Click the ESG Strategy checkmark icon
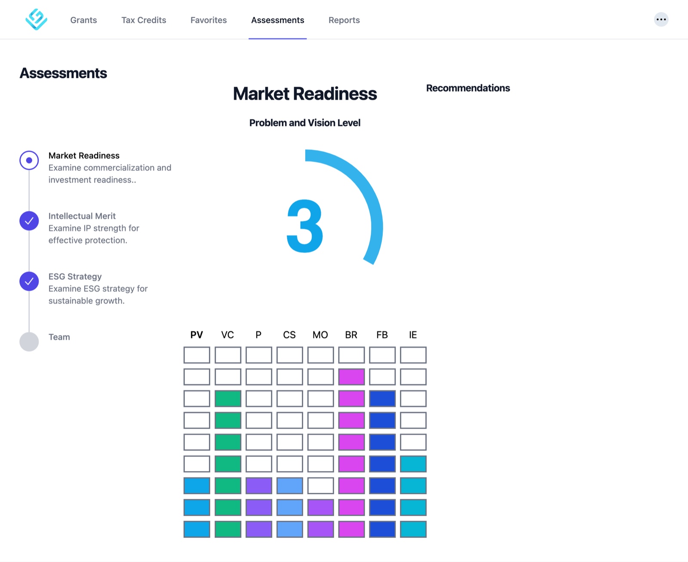688x562 pixels. [x=29, y=281]
